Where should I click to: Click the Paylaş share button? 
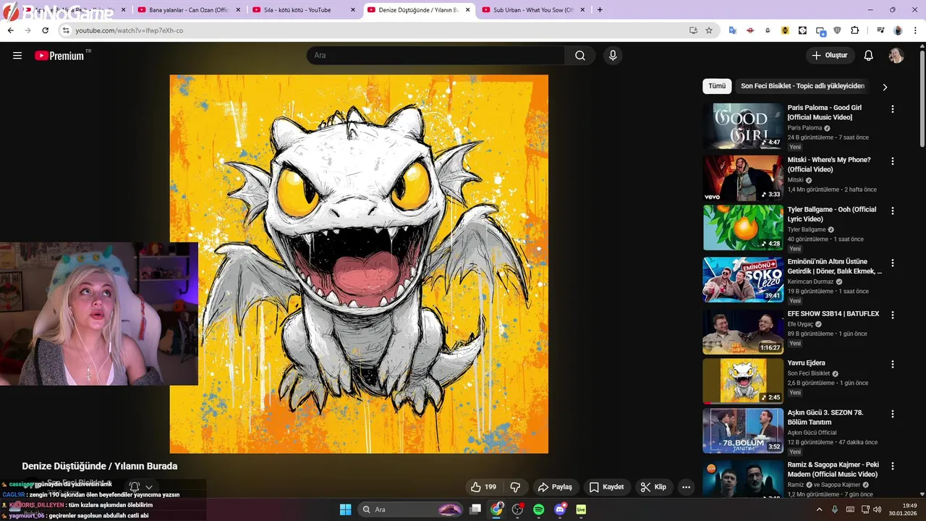555,487
